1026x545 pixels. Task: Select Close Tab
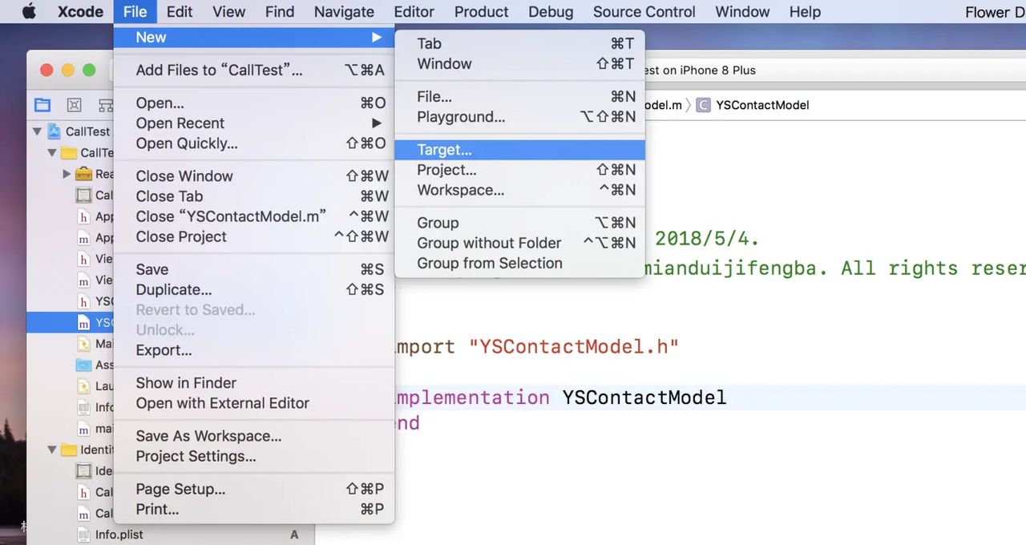(254, 196)
